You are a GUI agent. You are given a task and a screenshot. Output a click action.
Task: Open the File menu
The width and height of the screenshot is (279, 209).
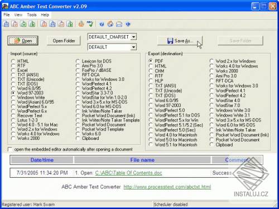tap(7, 14)
